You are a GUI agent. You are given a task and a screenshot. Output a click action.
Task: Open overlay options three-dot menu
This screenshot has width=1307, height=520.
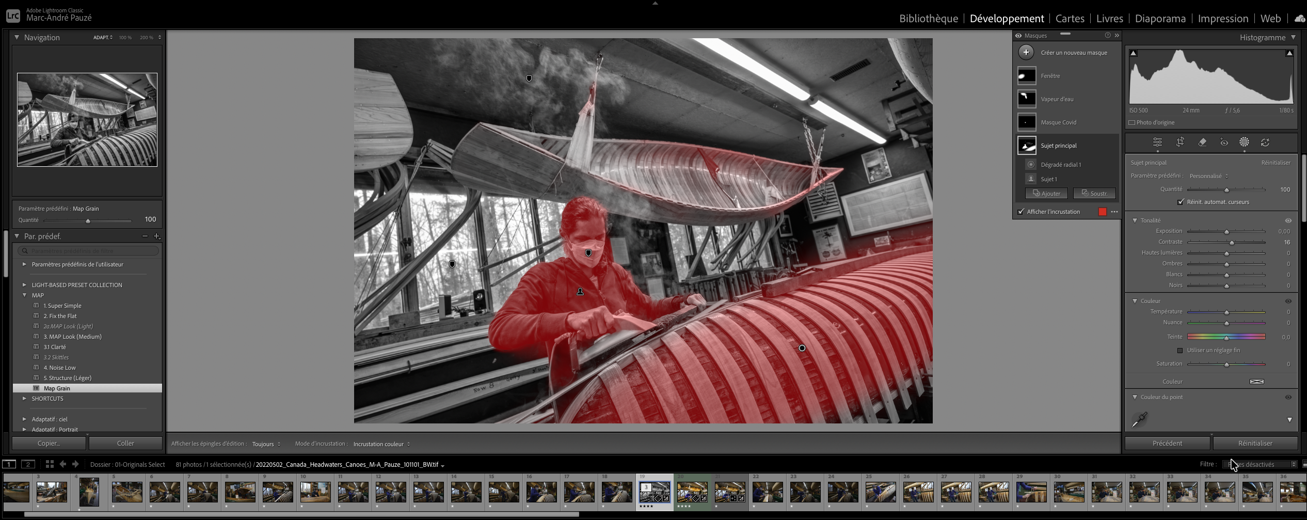click(x=1114, y=212)
